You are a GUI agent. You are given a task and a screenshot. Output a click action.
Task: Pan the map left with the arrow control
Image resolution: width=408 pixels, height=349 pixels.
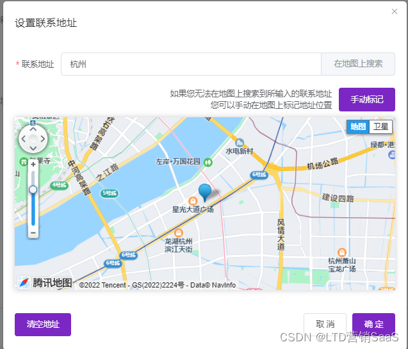point(24,139)
